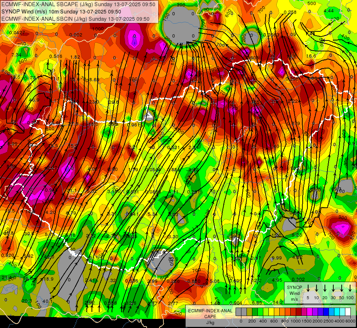Click the 40.1 value on the map
The width and height of the screenshot is (357, 328).
click(x=47, y=301)
